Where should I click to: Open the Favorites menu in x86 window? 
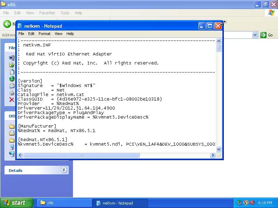47,13
